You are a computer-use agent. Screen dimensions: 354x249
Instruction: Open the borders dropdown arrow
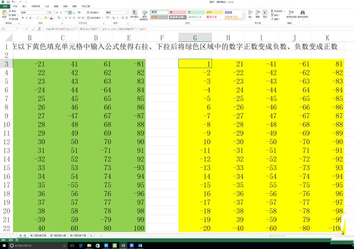(41, 18)
